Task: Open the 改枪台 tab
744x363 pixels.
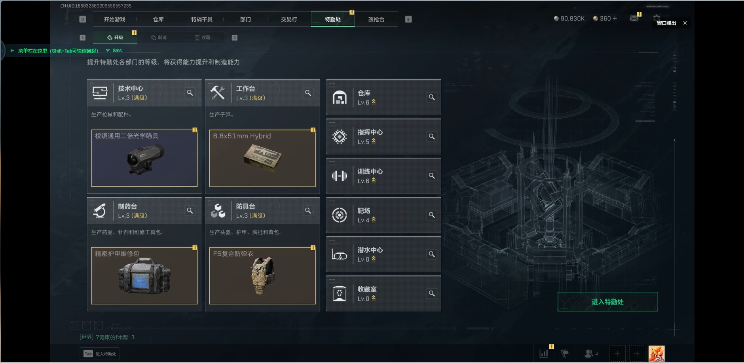Action: (376, 19)
